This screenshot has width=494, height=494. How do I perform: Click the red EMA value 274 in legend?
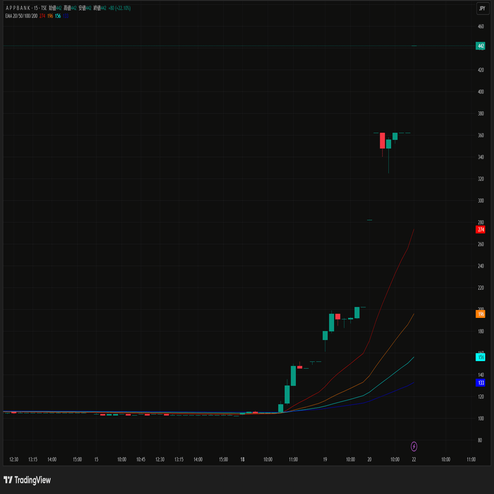(42, 16)
